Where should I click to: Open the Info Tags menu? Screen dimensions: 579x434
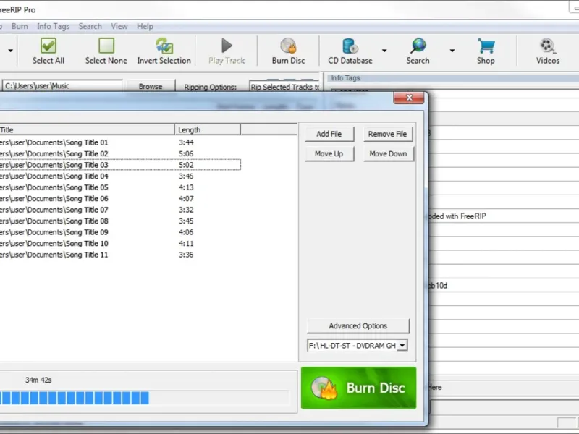click(53, 26)
